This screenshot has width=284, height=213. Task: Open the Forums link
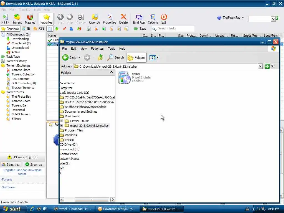coord(7,179)
